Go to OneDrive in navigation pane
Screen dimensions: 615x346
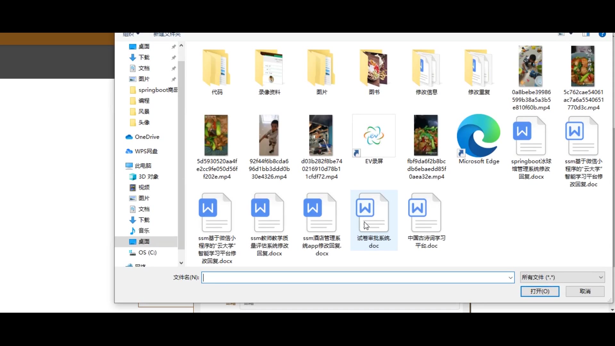click(147, 137)
